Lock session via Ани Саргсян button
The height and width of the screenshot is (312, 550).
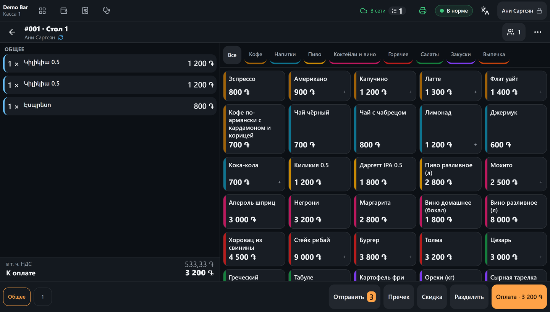522,11
